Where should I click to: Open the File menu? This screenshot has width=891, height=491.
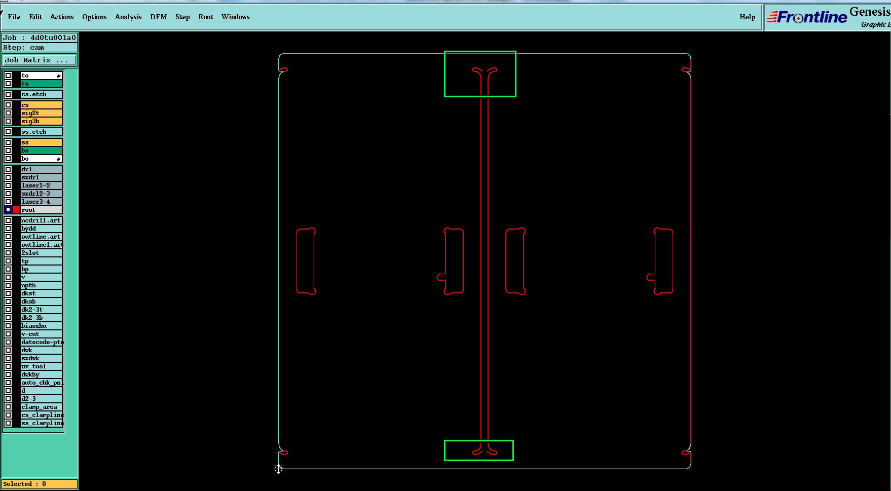click(x=14, y=17)
